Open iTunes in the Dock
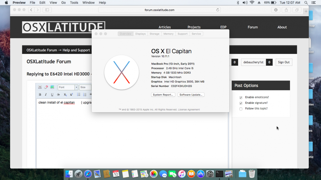This screenshot has height=180, width=321. pyautogui.click(x=182, y=174)
